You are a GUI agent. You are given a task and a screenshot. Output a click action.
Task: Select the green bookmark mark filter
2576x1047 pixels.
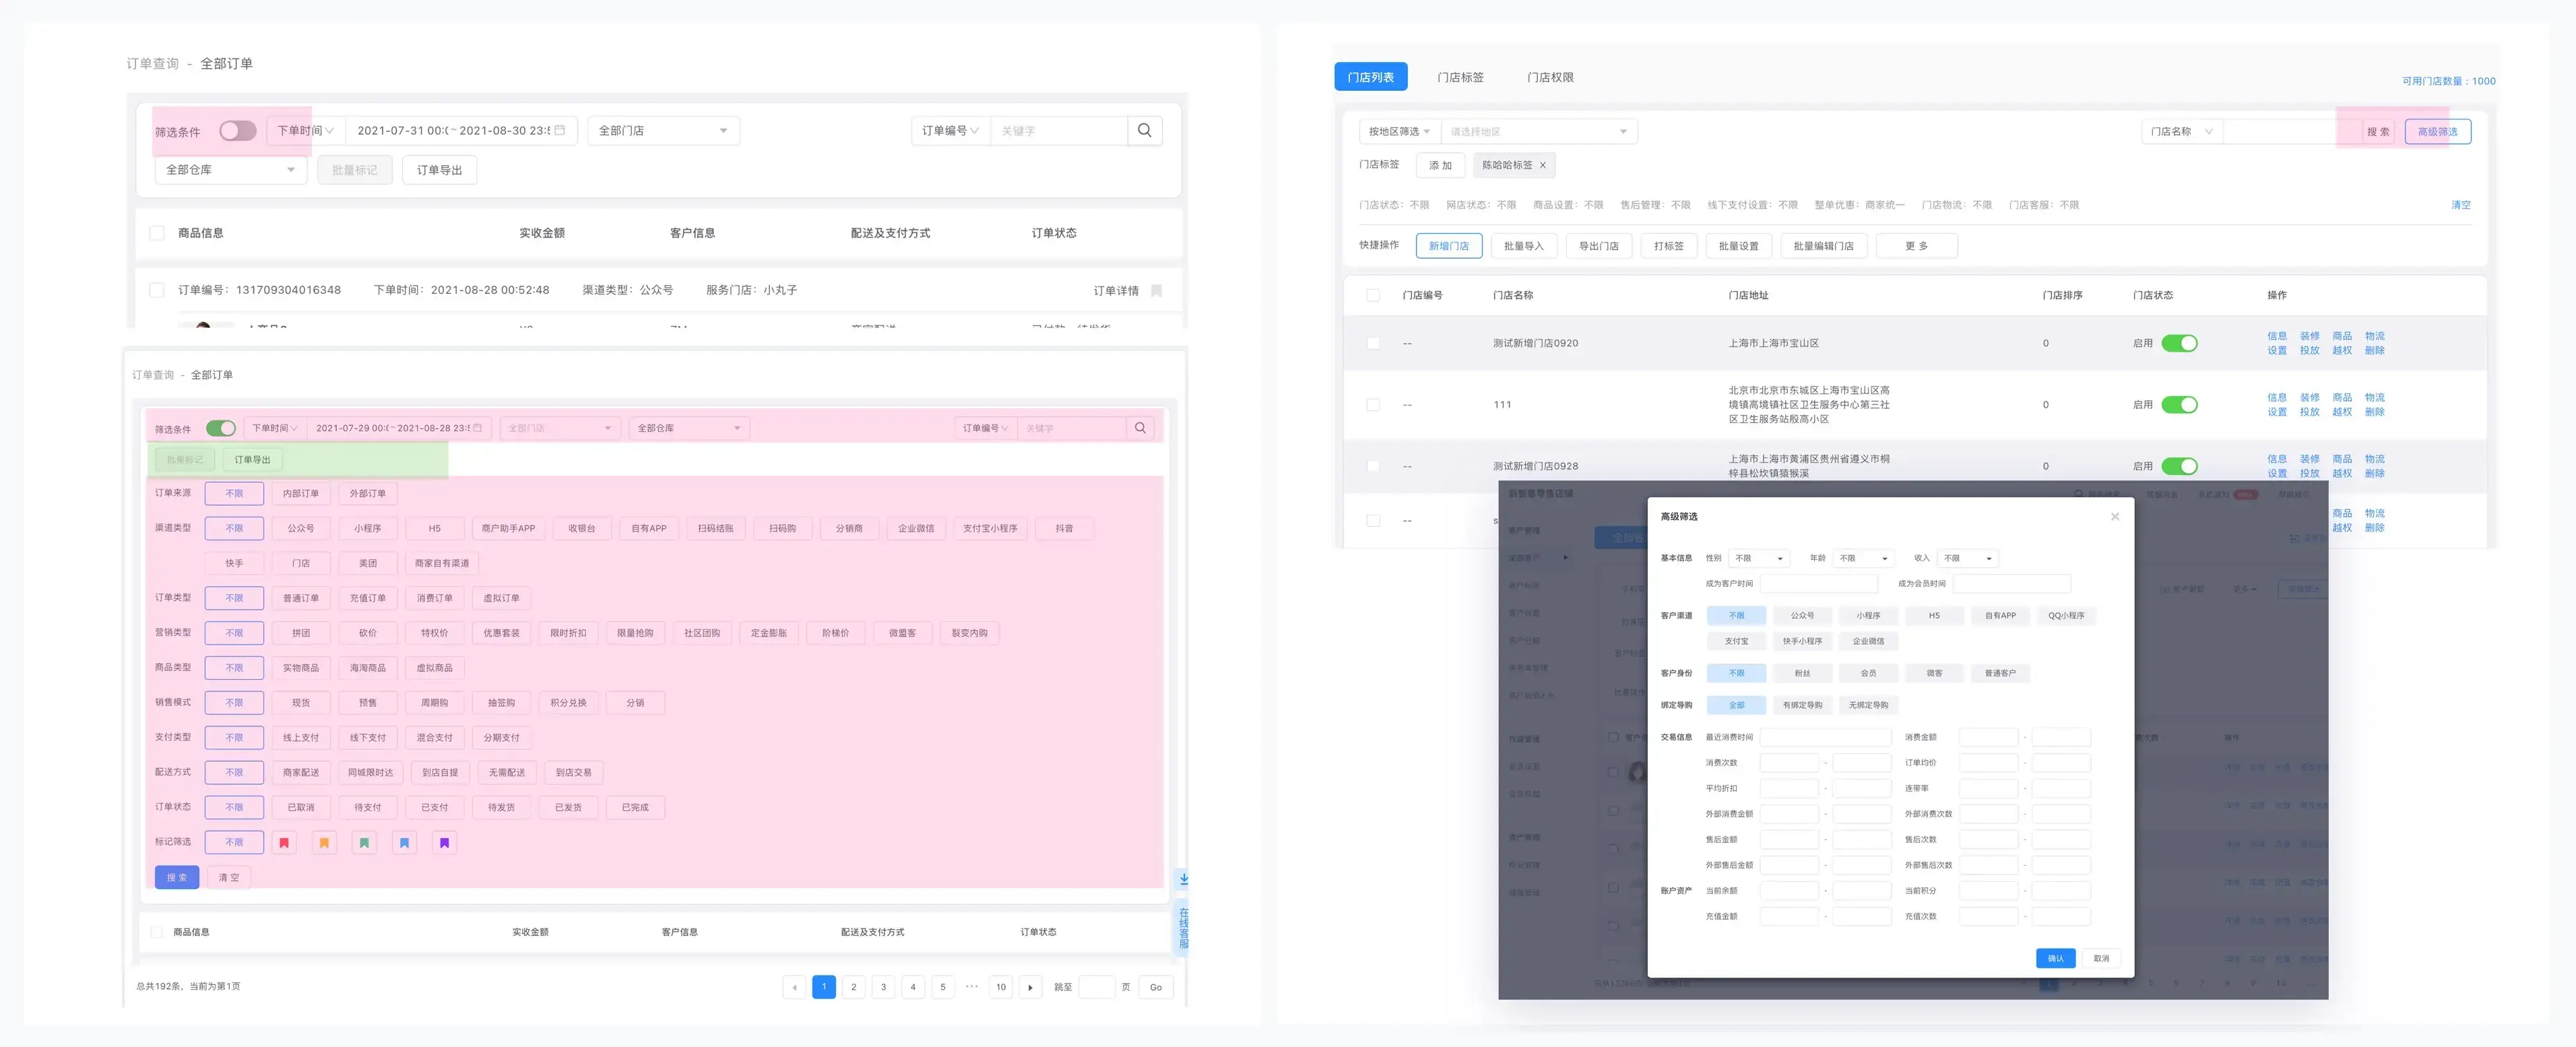tap(364, 843)
